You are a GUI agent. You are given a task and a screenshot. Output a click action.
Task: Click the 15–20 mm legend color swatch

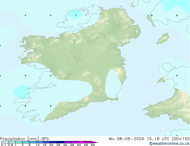pyautogui.click(x=47, y=142)
